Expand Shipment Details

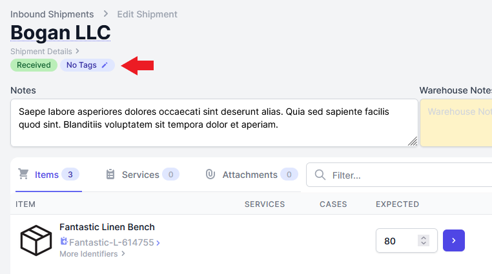pyautogui.click(x=45, y=52)
